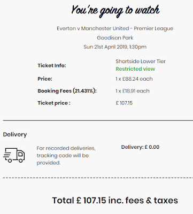Click the Shortside Lower Tier text
This screenshot has height=214, width=193.
[141, 62]
